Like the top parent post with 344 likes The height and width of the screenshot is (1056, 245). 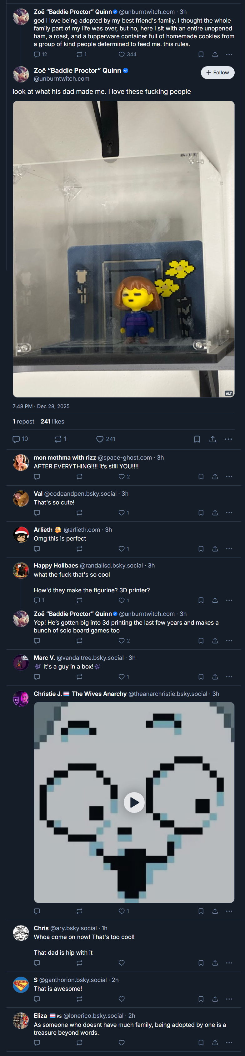127,55
